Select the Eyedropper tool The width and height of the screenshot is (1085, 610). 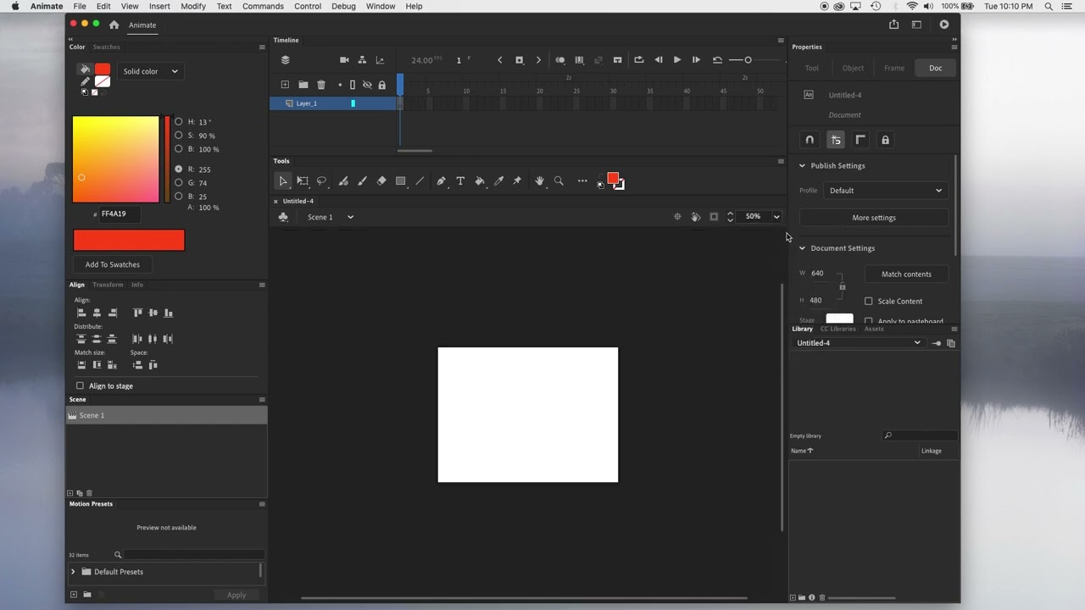click(498, 181)
